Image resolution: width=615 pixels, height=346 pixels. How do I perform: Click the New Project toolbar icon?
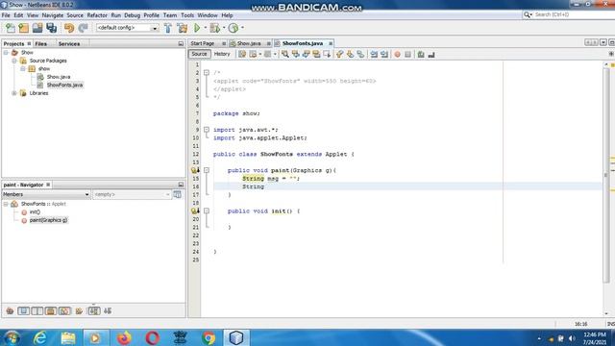click(23, 28)
